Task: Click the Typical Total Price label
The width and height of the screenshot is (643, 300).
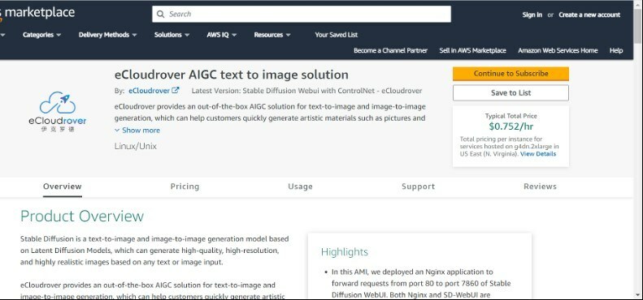Action: pos(511,116)
